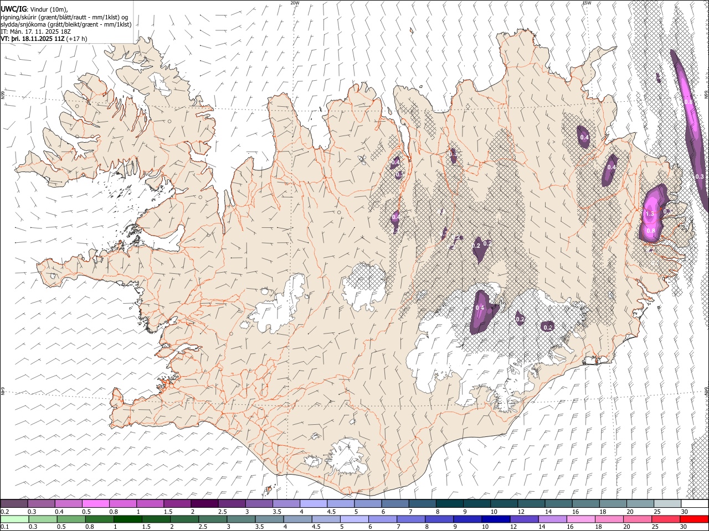Click the '15W' longitude label at map top
Screen dimensions: 709x531
[x=587, y=3]
